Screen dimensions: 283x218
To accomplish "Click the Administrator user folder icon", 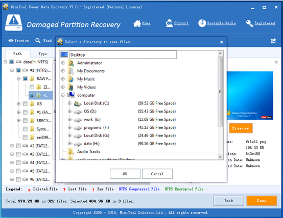I will tap(71, 63).
